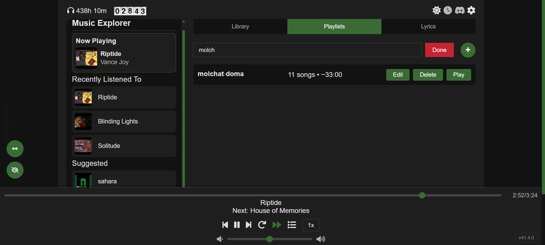Select the Playlists tab
Viewport: 545px width, 245px height.
(x=334, y=26)
